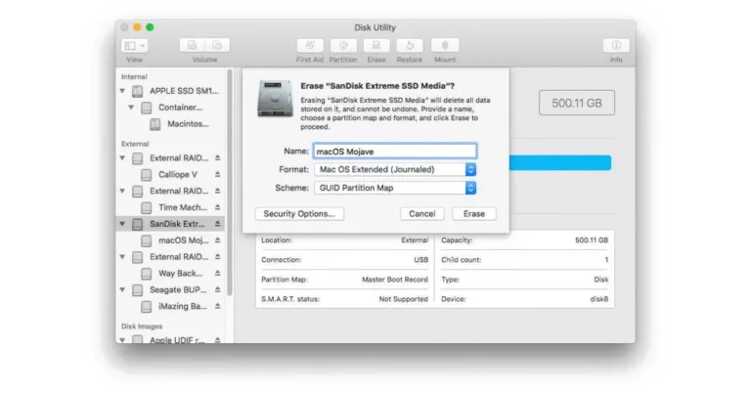Click the Erase toolbar icon
The image size is (751, 394).
coord(375,46)
